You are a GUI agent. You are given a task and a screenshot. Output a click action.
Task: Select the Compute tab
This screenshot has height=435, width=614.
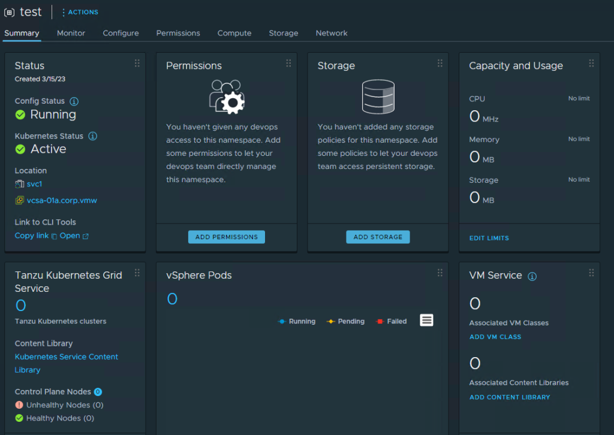234,33
